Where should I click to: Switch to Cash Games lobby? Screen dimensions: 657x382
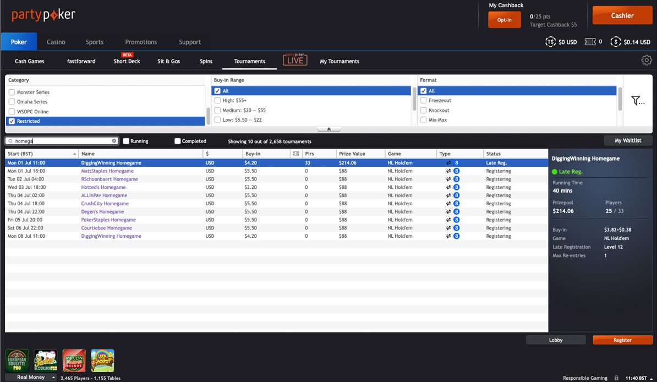coord(29,61)
